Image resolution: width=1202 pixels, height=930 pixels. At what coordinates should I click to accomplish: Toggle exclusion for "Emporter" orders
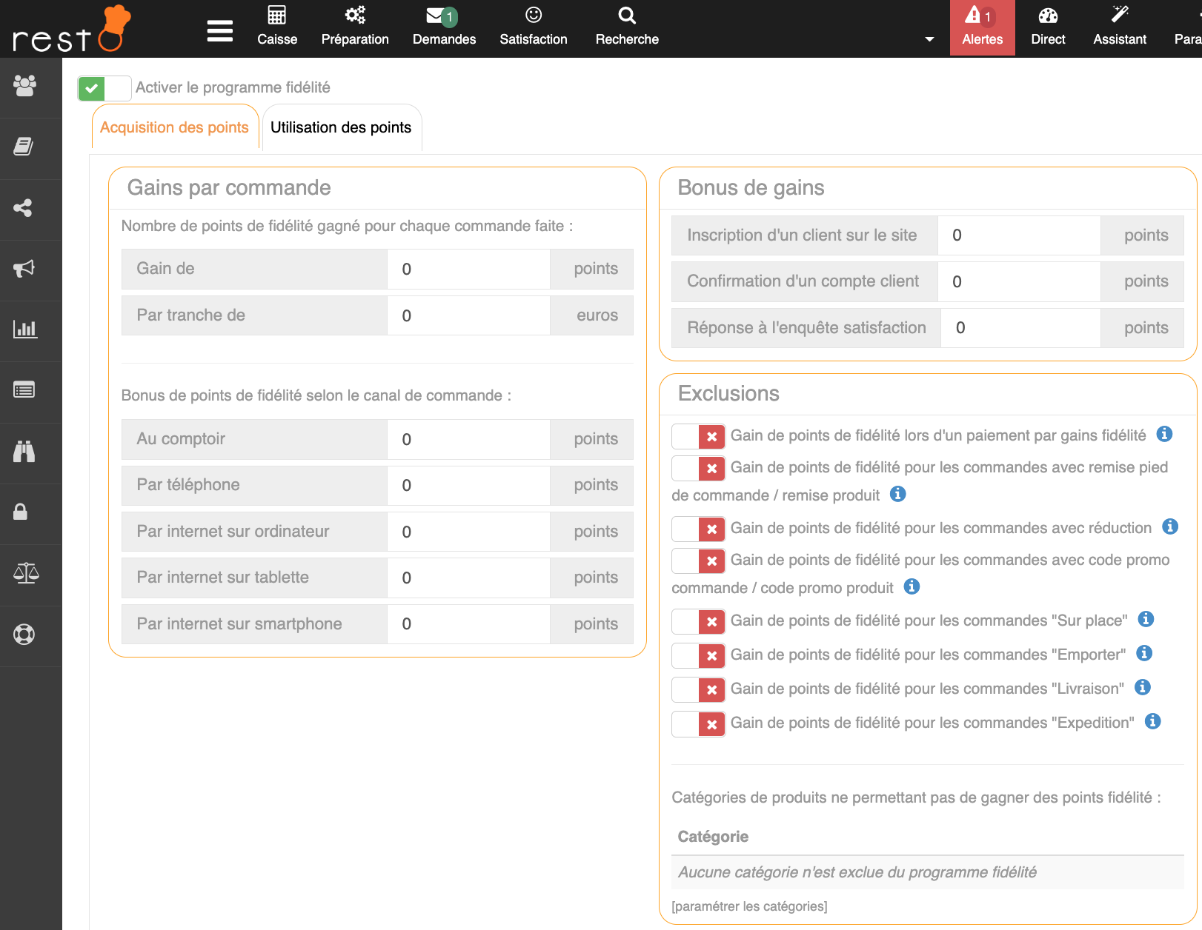click(698, 655)
